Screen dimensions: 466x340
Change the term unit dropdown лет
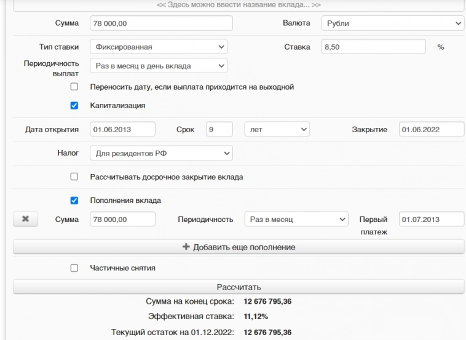click(x=277, y=129)
